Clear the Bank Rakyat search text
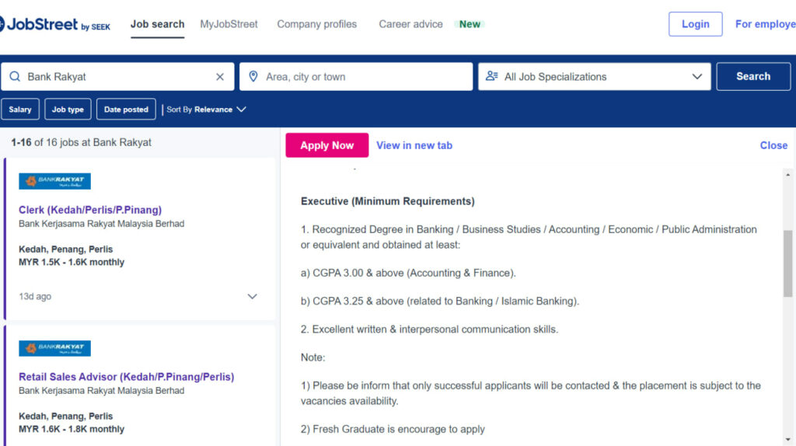 click(x=220, y=77)
